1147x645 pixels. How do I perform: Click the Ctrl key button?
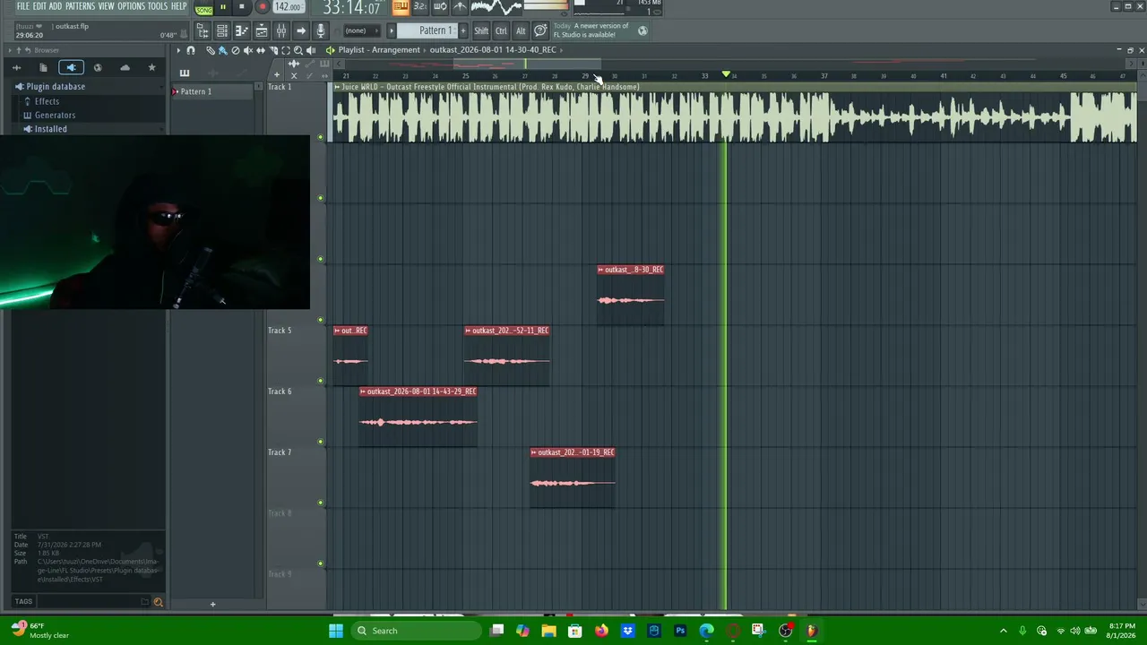tap(501, 30)
